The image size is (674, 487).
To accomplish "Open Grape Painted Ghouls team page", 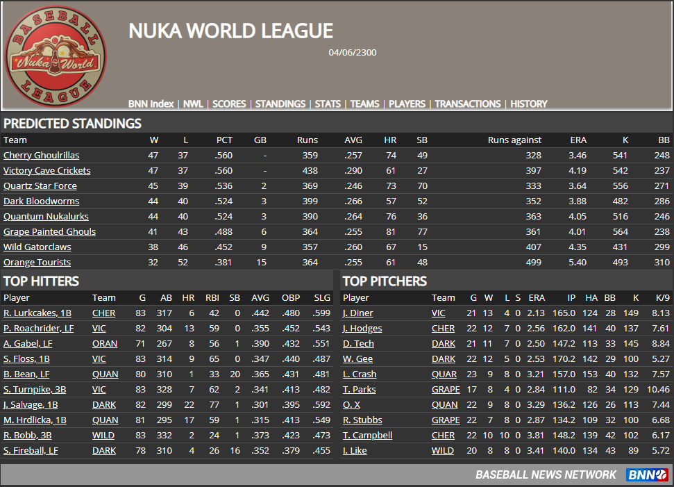I will [x=49, y=231].
